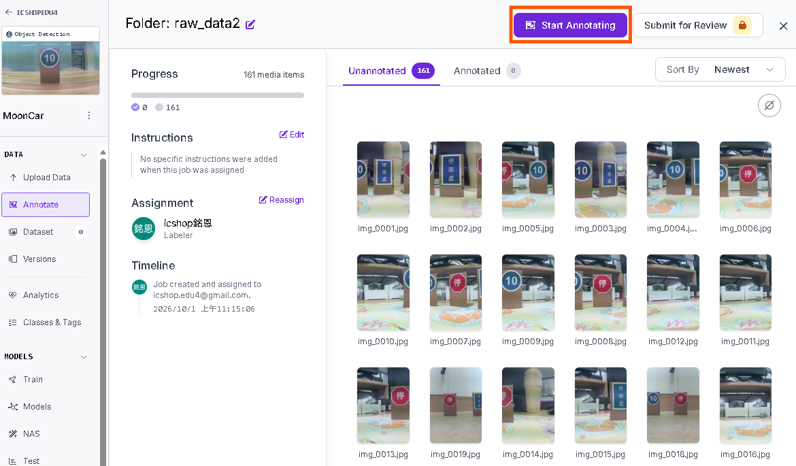Click the MoonCar project preview image
Image resolution: width=796 pixels, height=466 pixels.
(51, 67)
